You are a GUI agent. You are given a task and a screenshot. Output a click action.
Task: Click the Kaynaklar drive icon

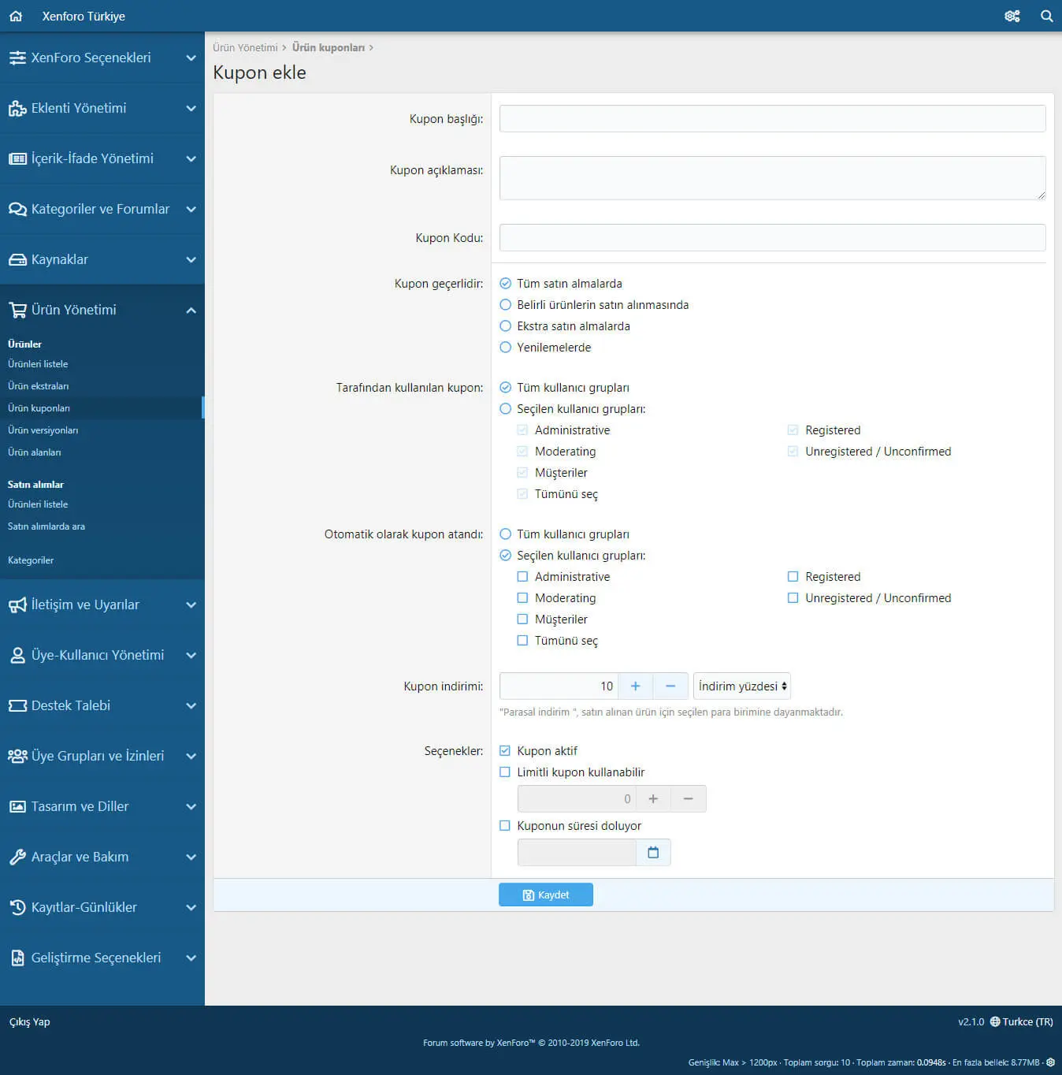click(x=17, y=259)
